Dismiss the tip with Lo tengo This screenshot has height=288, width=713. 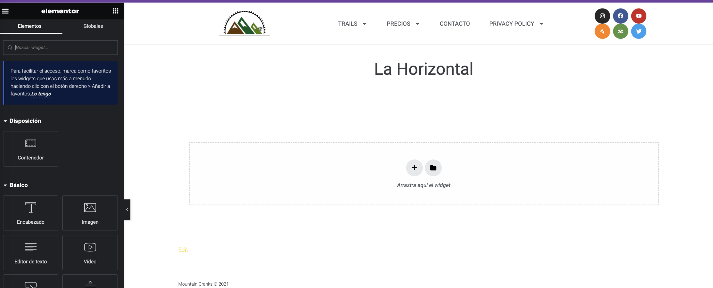coord(41,94)
